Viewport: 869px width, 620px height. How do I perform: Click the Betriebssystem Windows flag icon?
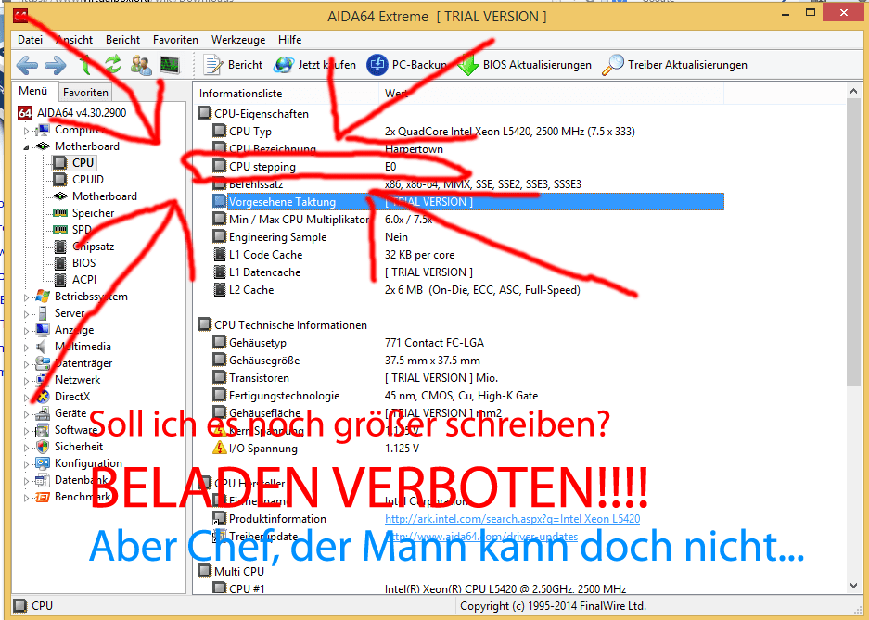coord(42,297)
